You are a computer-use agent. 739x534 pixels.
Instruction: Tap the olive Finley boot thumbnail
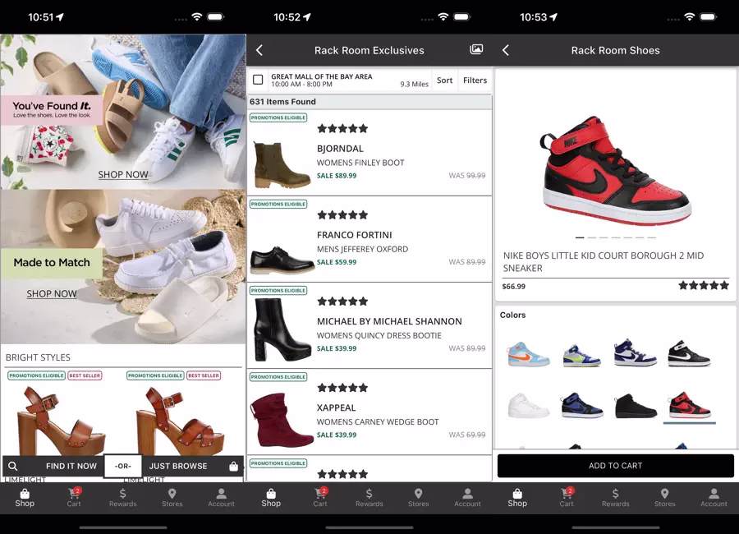(282, 165)
